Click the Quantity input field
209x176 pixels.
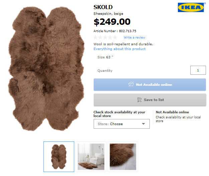pos(198,70)
